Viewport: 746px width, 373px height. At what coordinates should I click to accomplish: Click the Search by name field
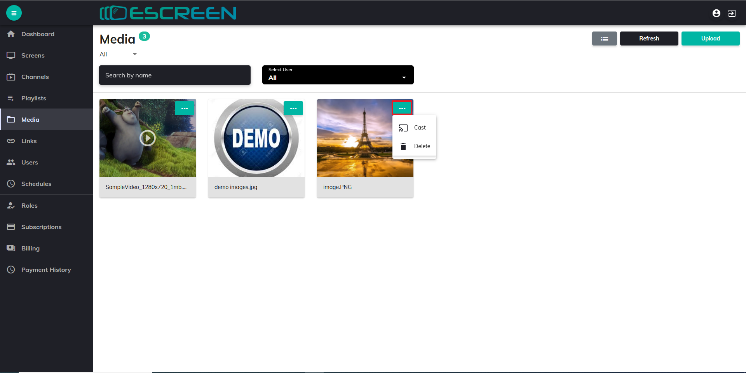coord(174,75)
